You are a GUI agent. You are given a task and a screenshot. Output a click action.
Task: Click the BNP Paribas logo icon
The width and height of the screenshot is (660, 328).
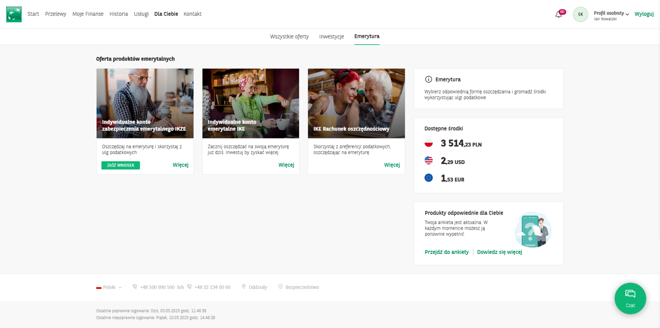click(x=14, y=14)
